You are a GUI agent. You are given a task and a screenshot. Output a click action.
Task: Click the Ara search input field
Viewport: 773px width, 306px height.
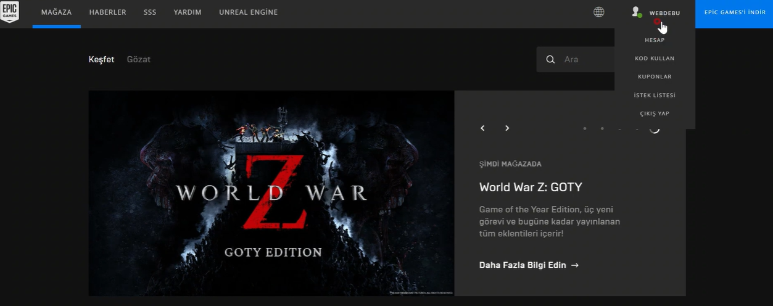coord(586,60)
